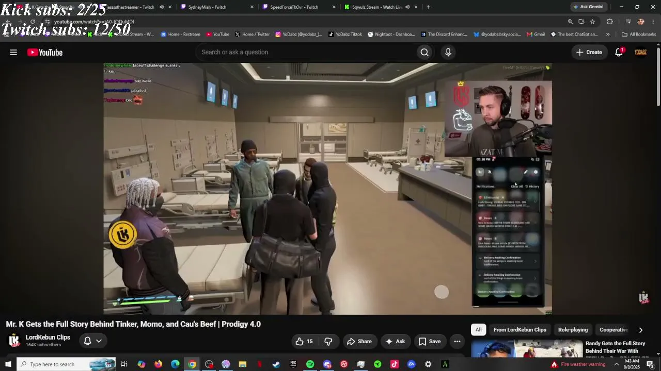Open Chrome extensions puzzle icon
This screenshot has height=371, width=661.
coord(610,22)
